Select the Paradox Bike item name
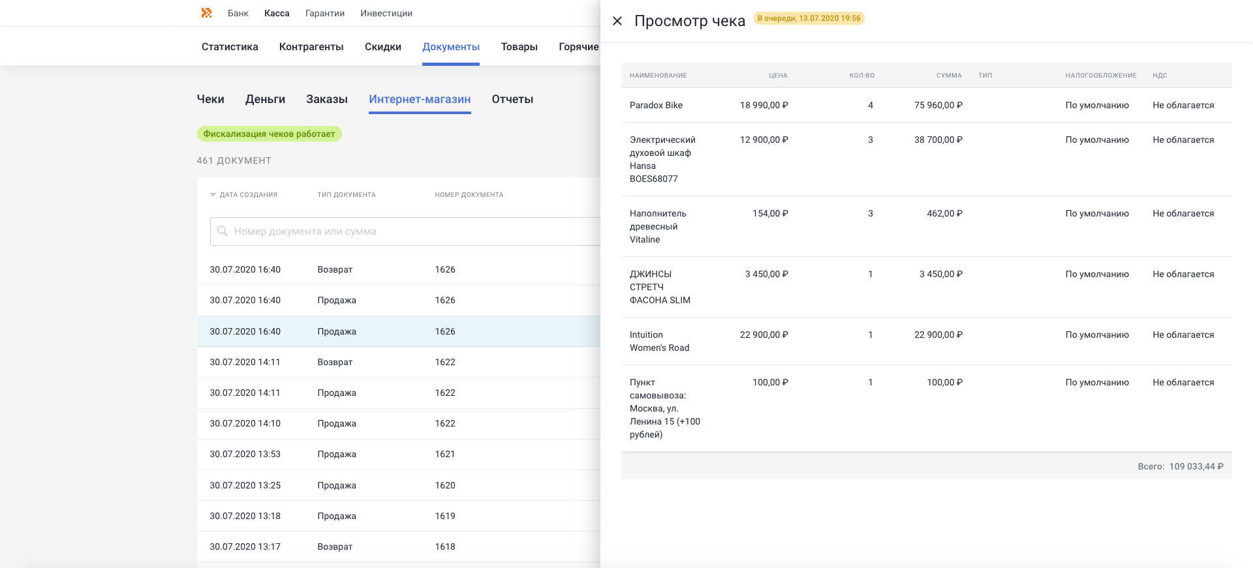 (656, 106)
